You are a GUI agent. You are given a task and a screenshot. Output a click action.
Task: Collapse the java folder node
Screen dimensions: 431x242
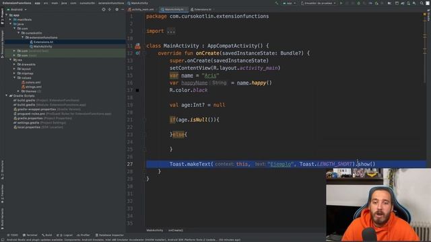click(x=11, y=24)
